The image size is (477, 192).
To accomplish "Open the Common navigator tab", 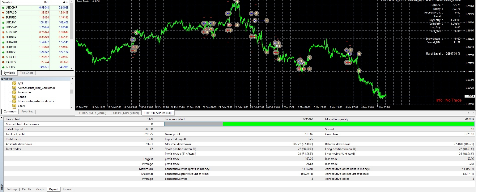I will (x=10, y=112).
